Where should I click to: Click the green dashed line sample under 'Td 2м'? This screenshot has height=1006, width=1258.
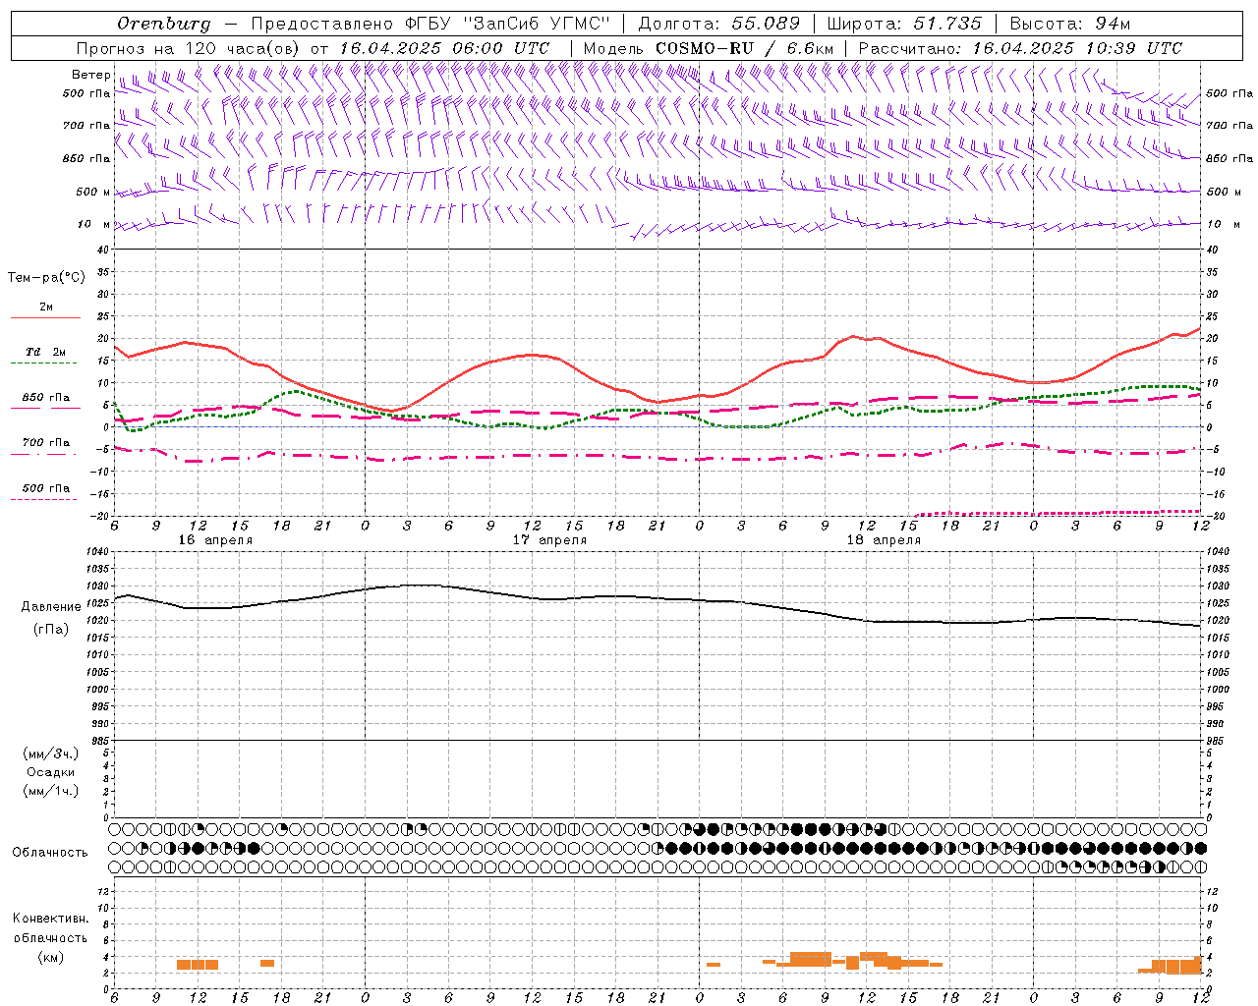tap(43, 363)
